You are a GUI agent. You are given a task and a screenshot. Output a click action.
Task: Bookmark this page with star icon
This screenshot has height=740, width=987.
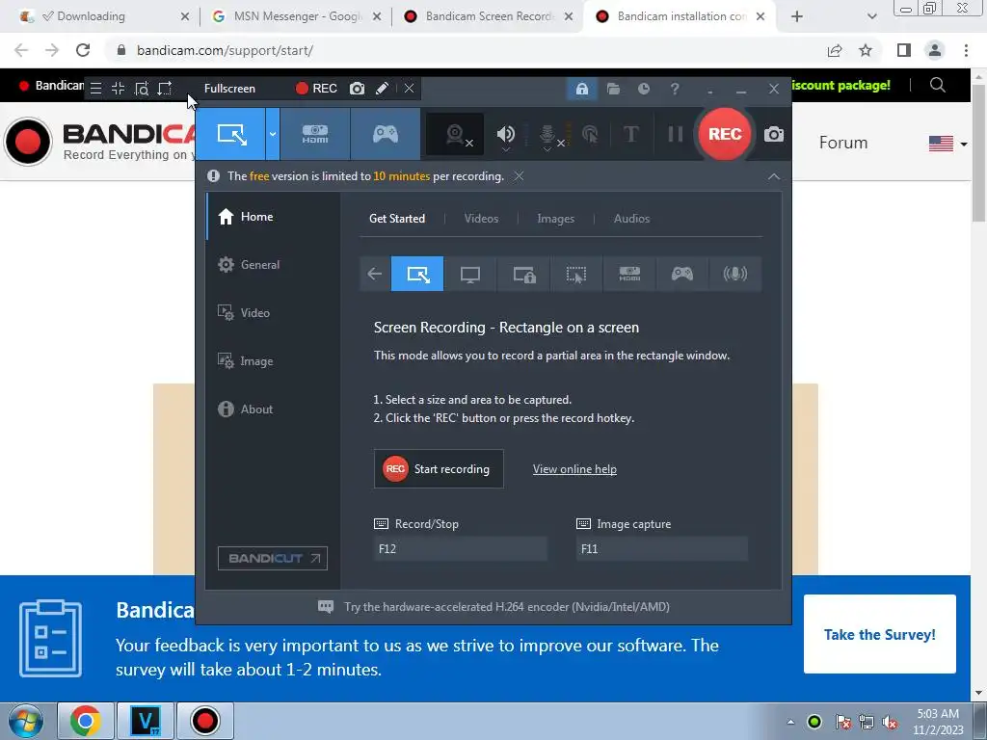point(866,50)
